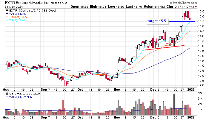Click the 31-Dec-2021 date label
The image size is (209, 120).
14,7
